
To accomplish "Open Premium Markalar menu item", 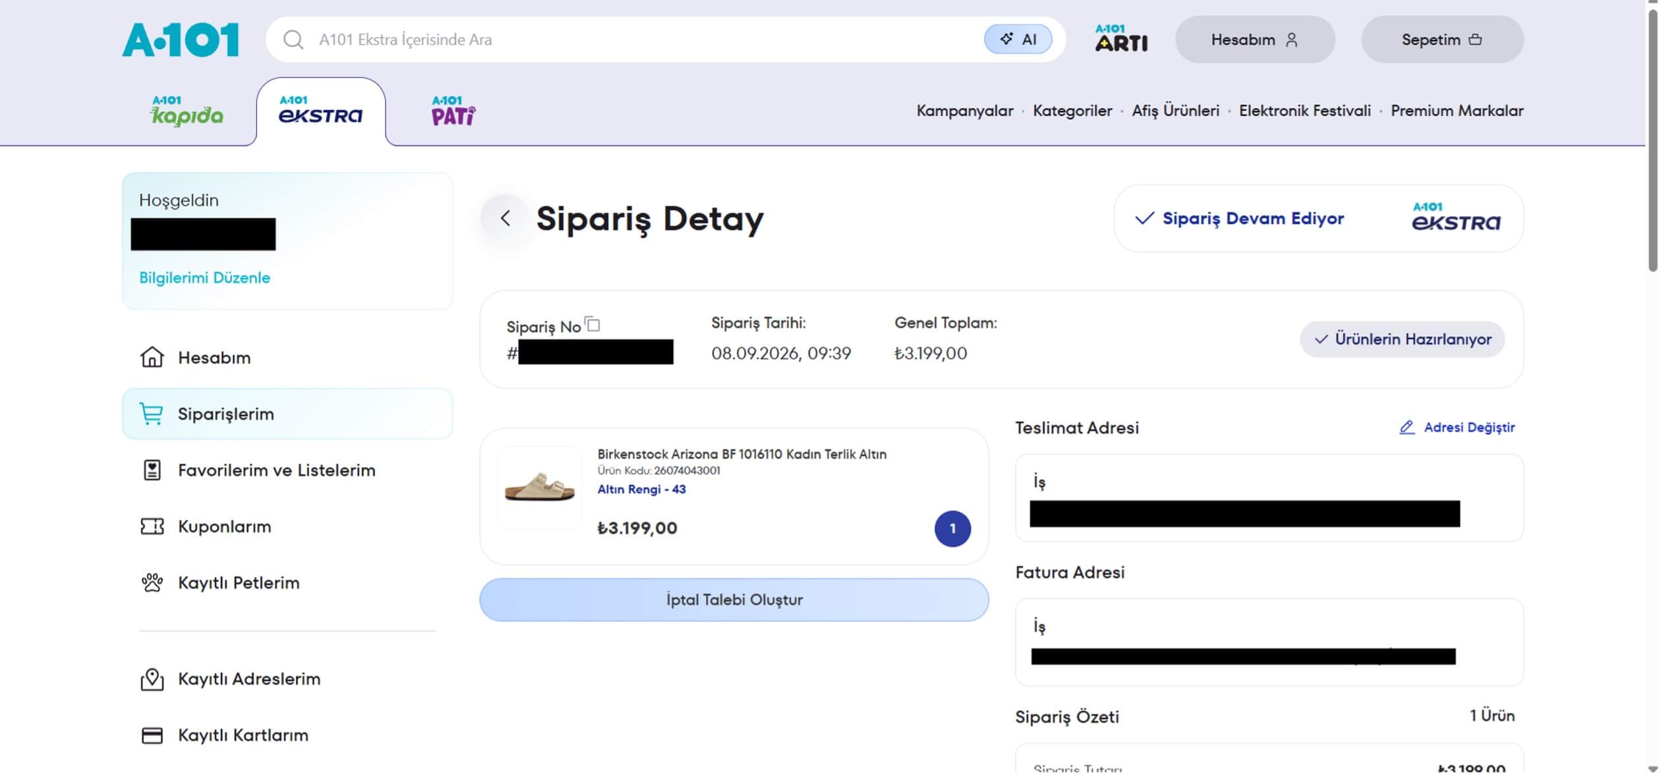I will point(1457,111).
